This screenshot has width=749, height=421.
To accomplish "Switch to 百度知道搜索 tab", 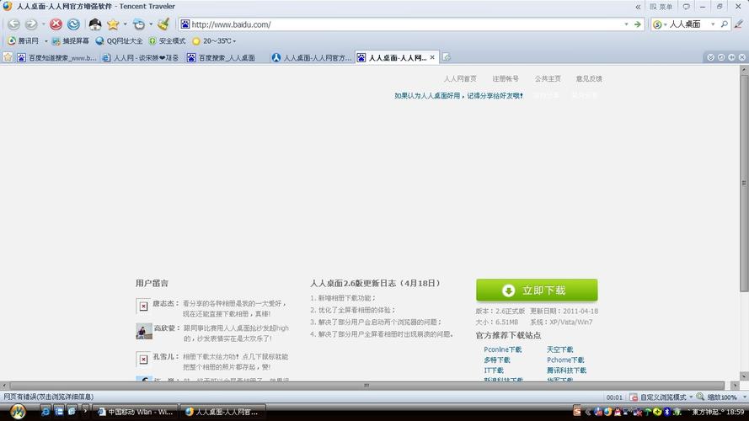I will point(56,58).
